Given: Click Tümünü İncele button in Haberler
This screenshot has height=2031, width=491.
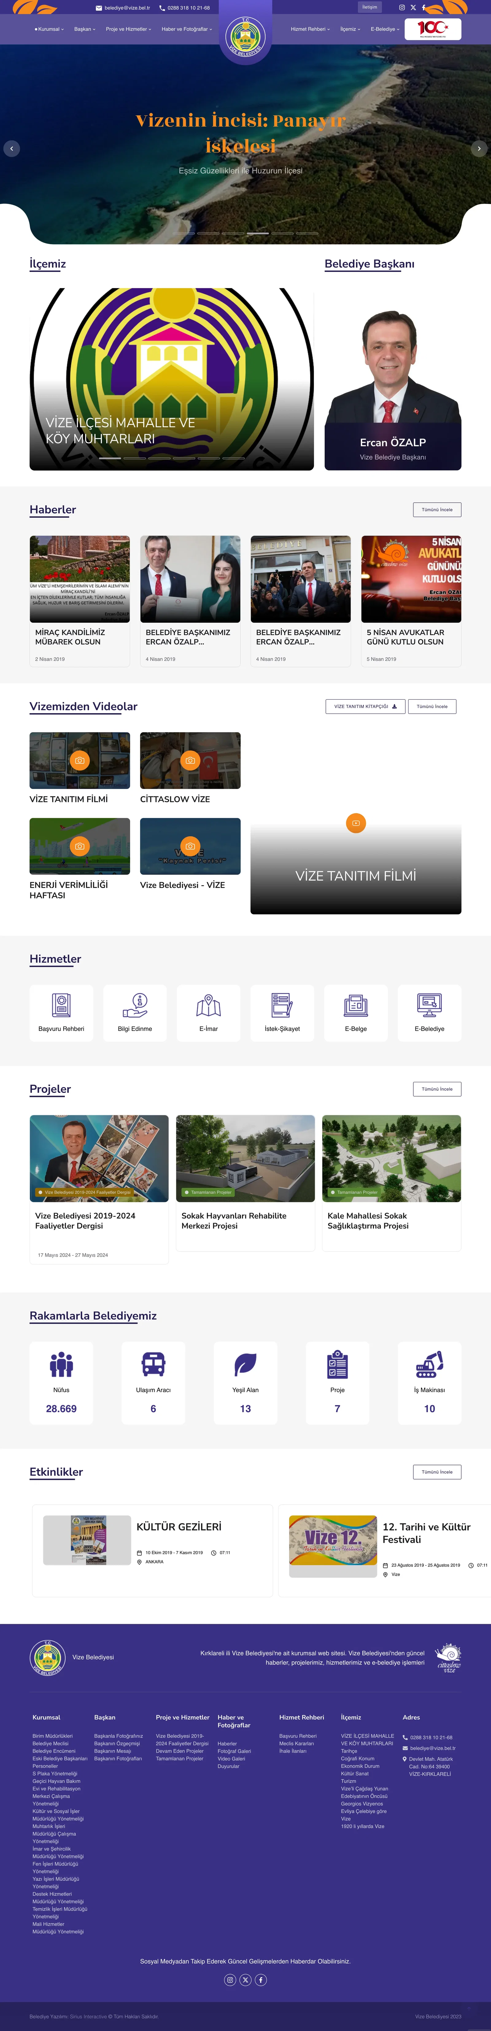Looking at the screenshot, I should (x=437, y=509).
